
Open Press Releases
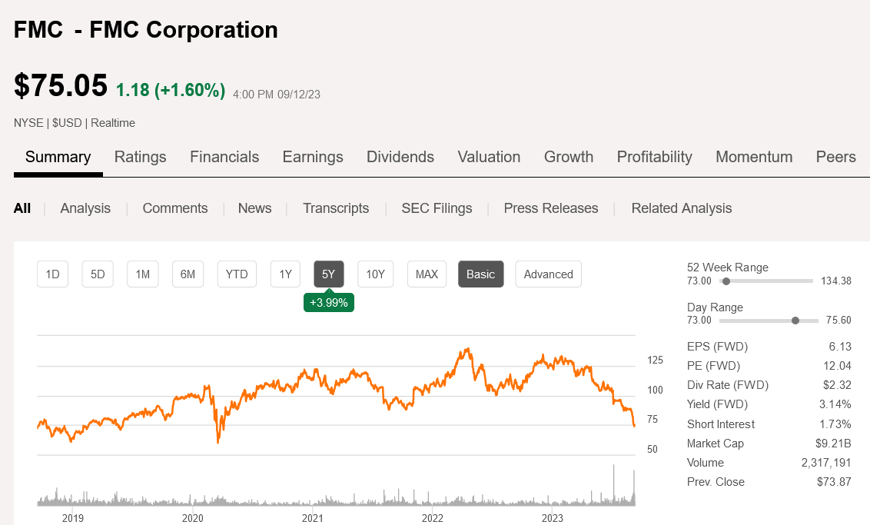(x=550, y=208)
